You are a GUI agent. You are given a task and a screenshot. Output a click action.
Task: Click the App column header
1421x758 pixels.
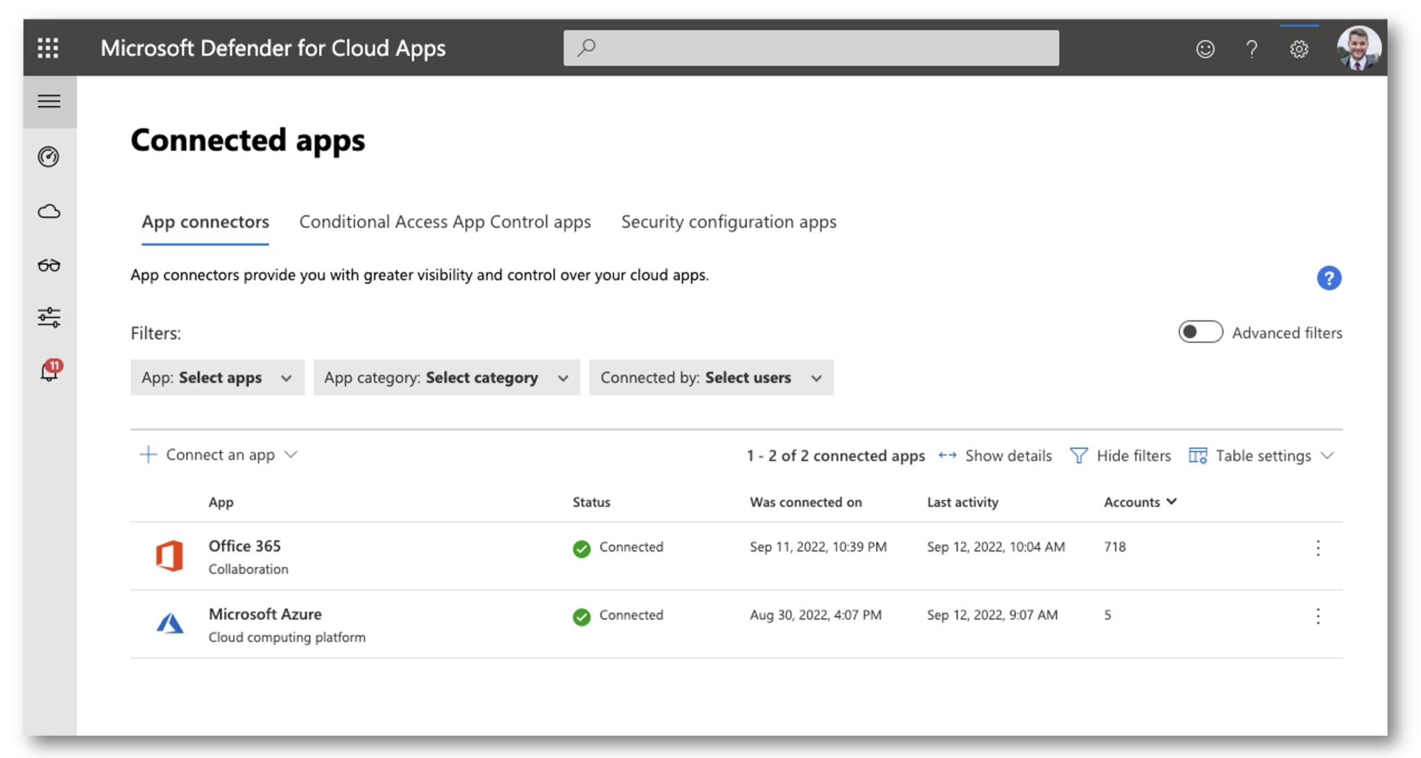pyautogui.click(x=221, y=502)
